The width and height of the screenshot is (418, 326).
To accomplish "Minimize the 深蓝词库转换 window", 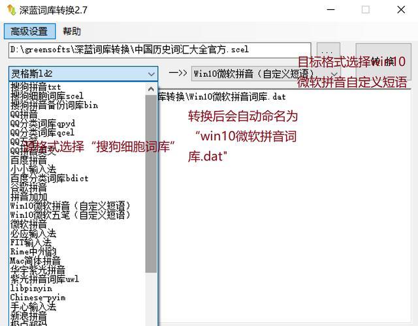I will (331, 10).
